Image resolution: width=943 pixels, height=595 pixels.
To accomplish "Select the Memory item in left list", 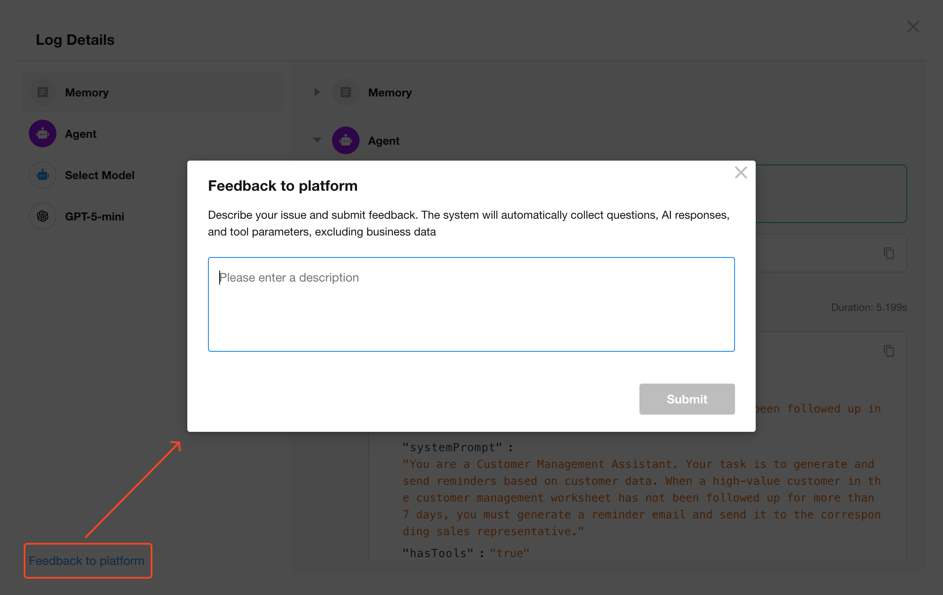I will pyautogui.click(x=87, y=92).
